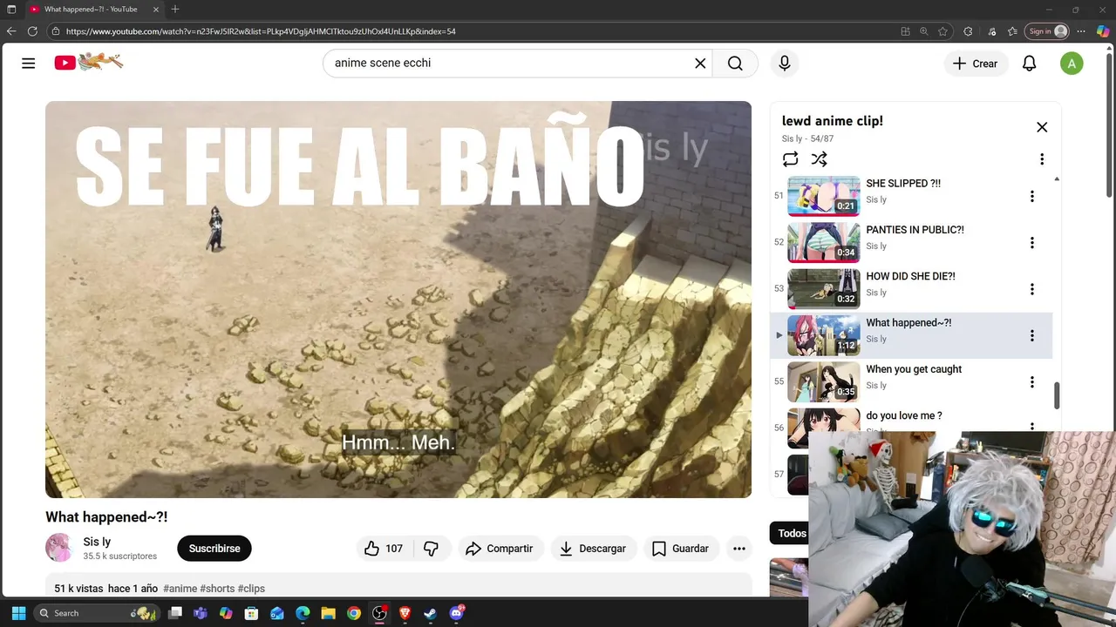1116x627 pixels.
Task: Open the favorites list icon
Action: pyautogui.click(x=1012, y=31)
